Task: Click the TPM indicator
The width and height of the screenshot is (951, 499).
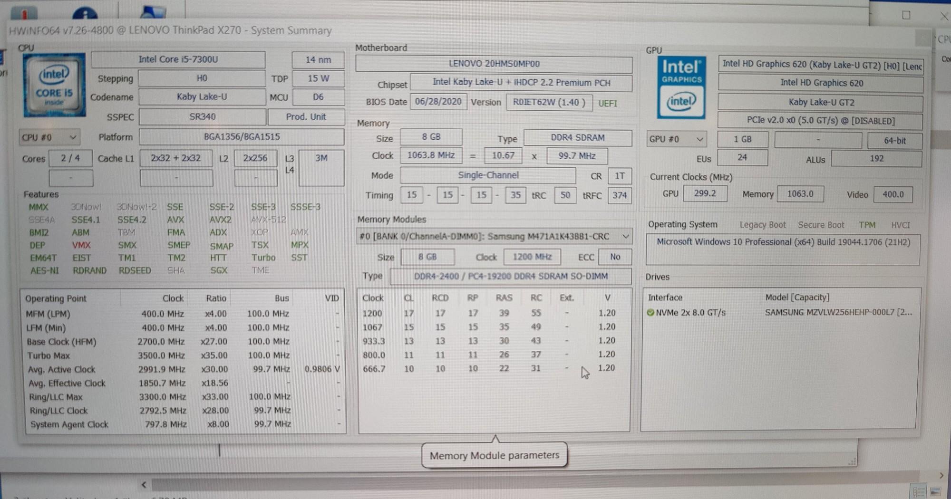Action: 867,225
